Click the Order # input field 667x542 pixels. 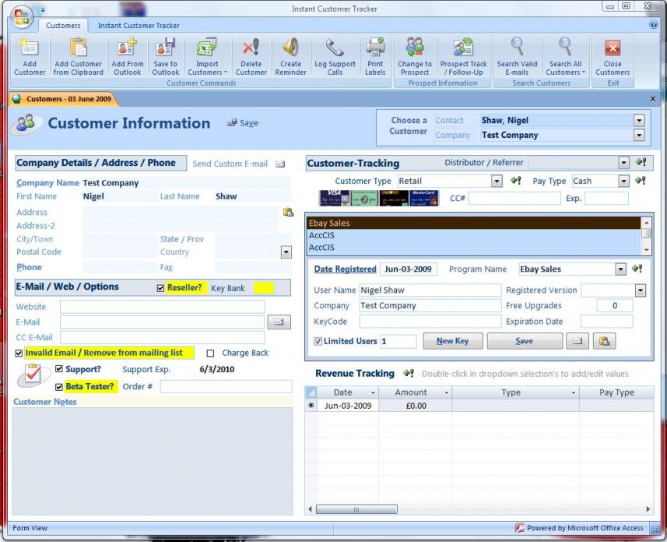(x=226, y=386)
